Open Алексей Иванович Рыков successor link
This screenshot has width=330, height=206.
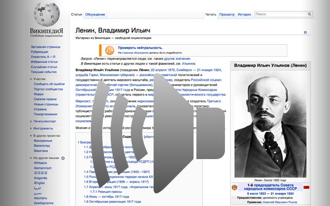(x=280, y=202)
